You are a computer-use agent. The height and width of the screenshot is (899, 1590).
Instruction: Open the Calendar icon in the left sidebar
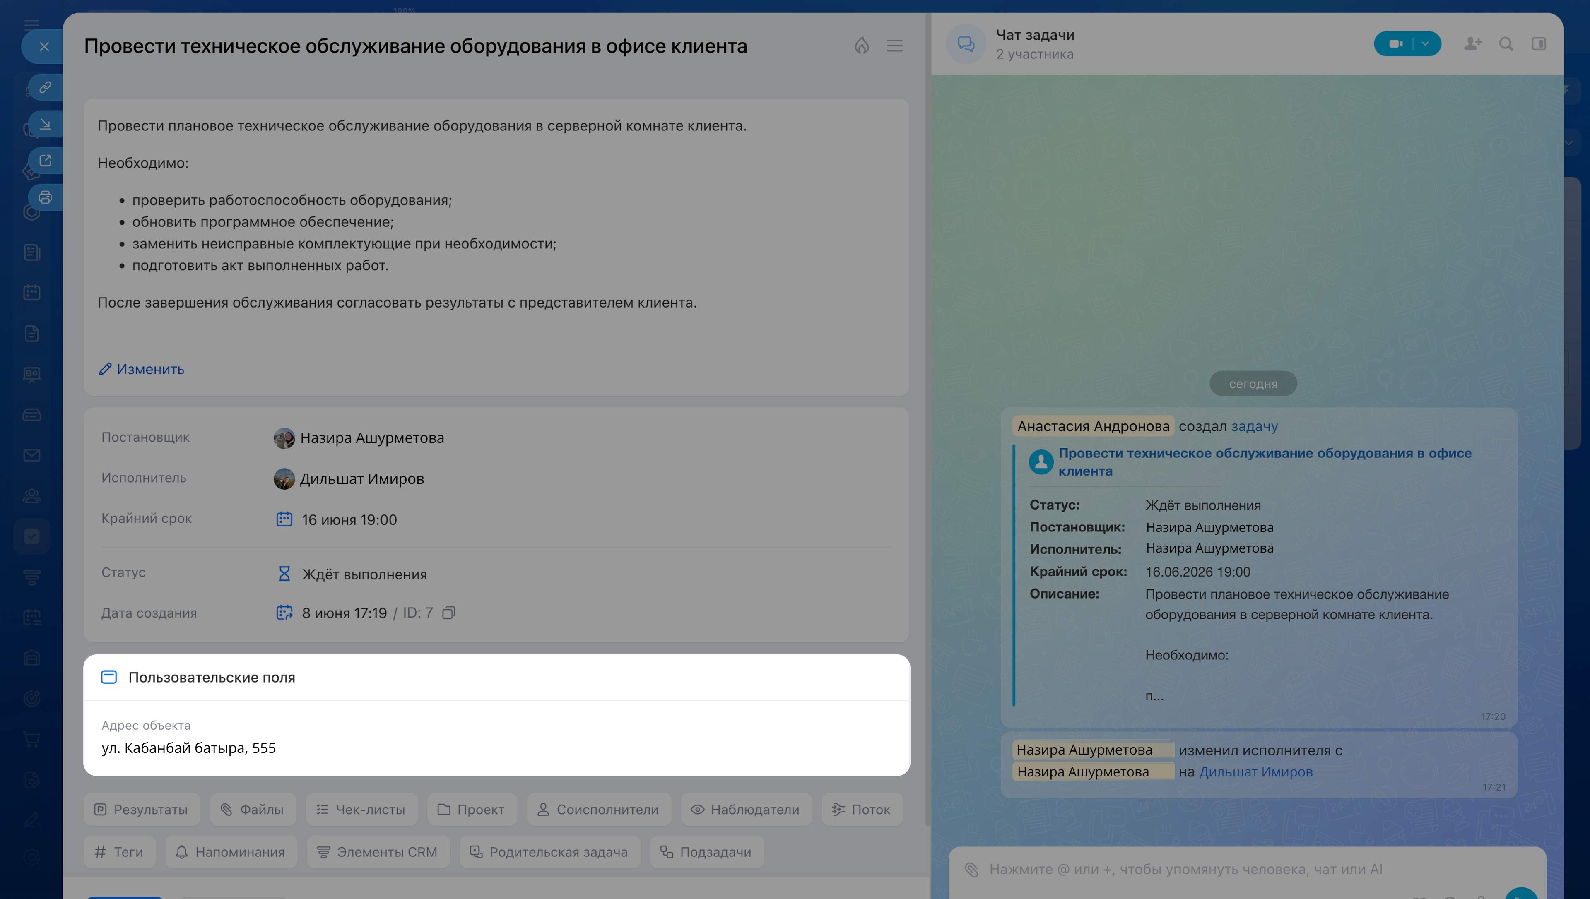(x=32, y=293)
